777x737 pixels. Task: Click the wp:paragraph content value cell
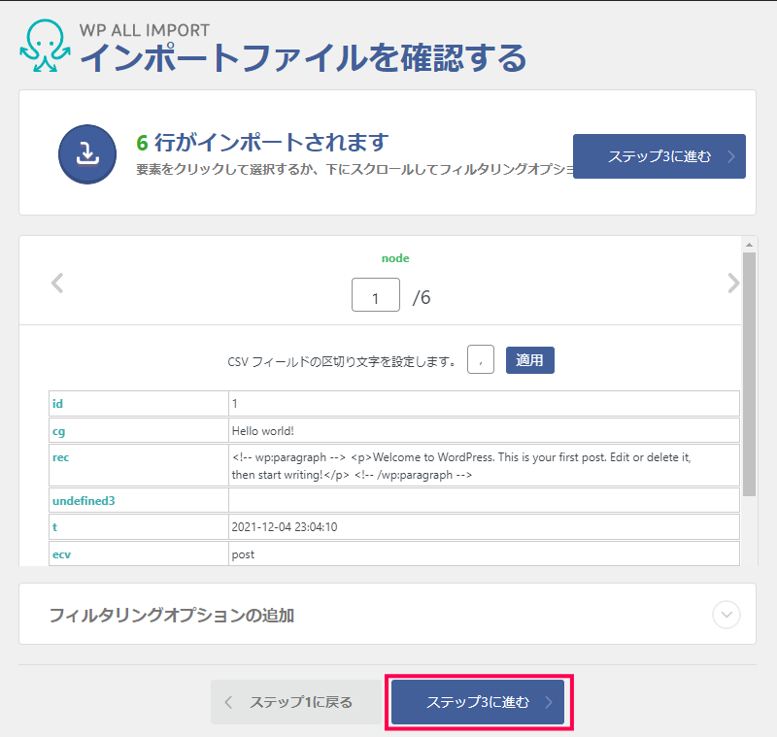[x=484, y=465]
